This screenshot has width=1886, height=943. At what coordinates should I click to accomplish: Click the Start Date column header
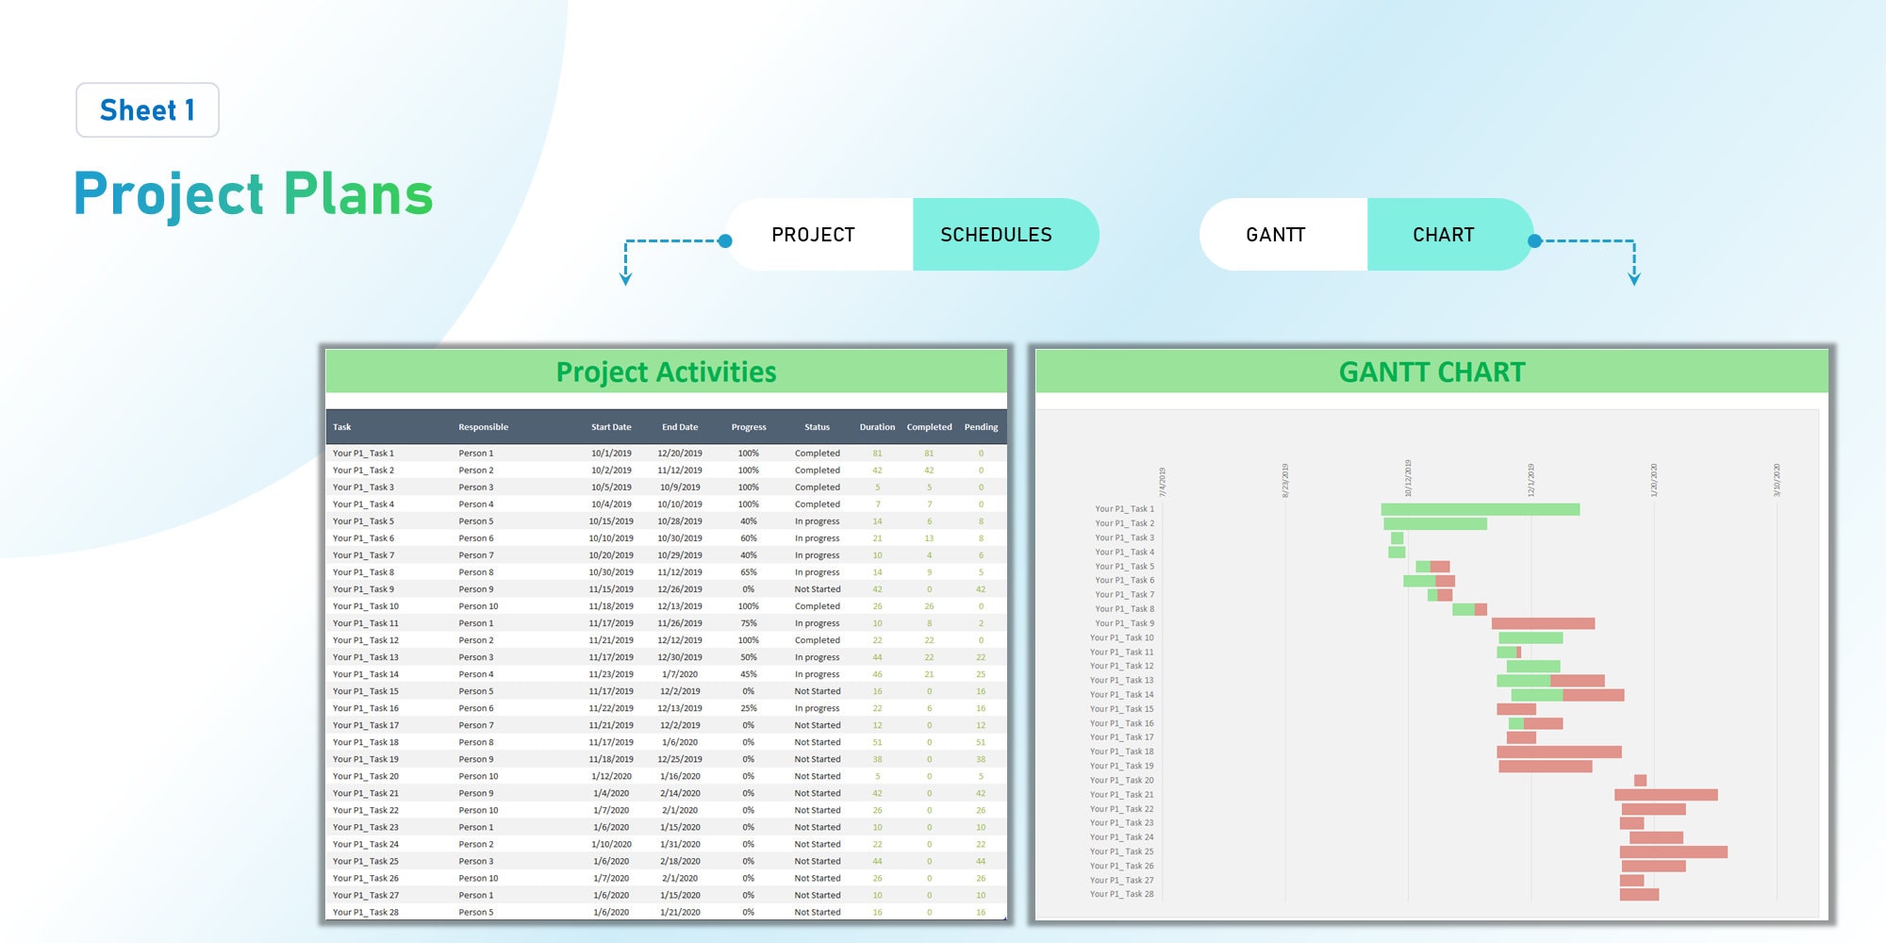tap(611, 427)
